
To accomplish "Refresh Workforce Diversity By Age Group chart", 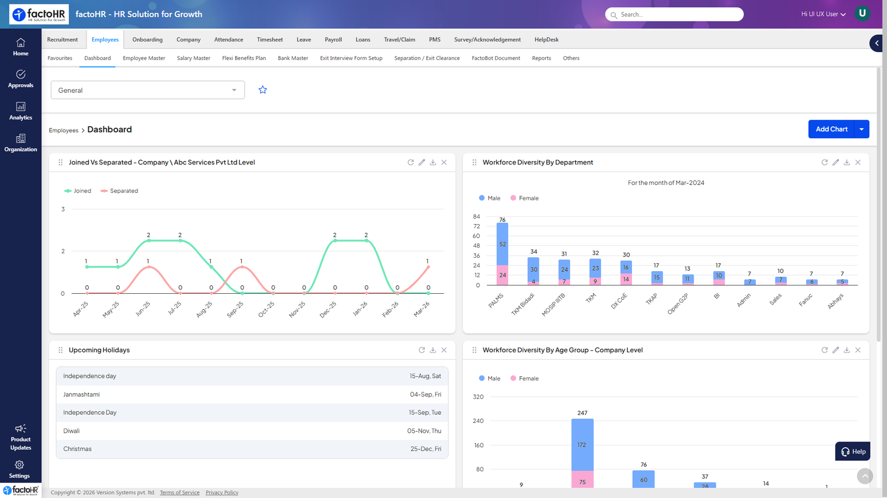I will point(824,350).
